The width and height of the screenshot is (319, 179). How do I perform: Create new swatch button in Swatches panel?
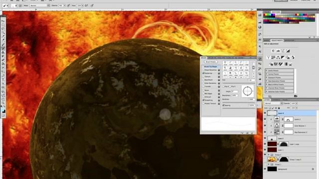click(310, 37)
